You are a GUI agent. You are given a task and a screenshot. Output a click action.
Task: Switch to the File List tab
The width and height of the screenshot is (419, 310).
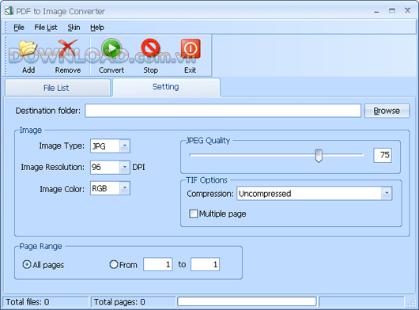click(x=57, y=88)
